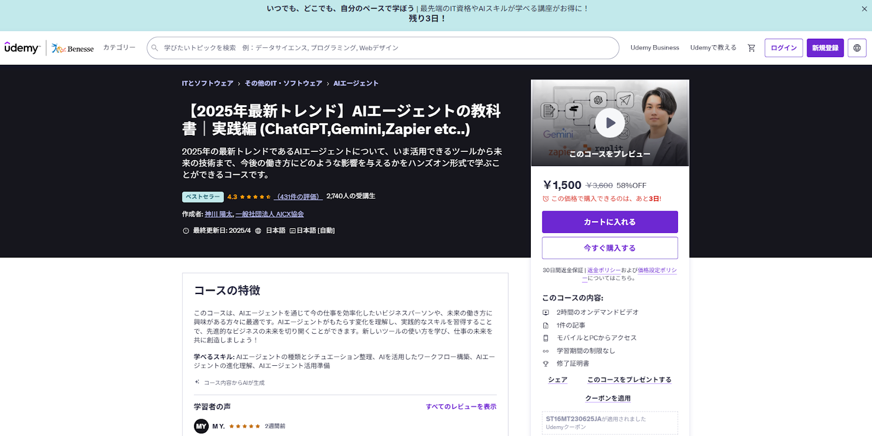Image resolution: width=872 pixels, height=436 pixels.
Task: Click the five stars beside M Y.
Action: [x=244, y=426]
